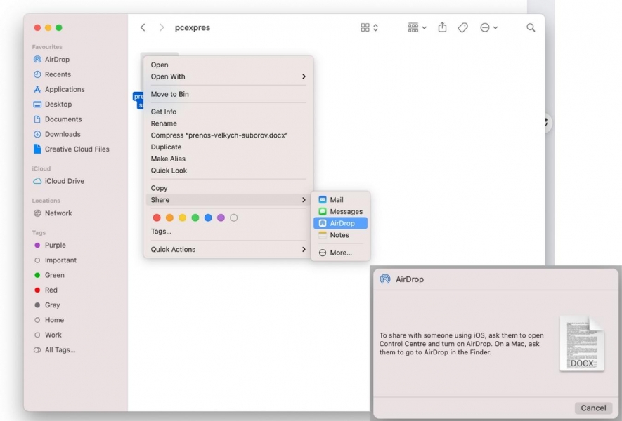Open AirDrop in Finder sidebar

[51, 60]
